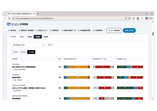Image resolution: width=157 pixels, height=111 pixels.
Task: Close the ジェネリック医薬品 browser tab
Action: 34,14
